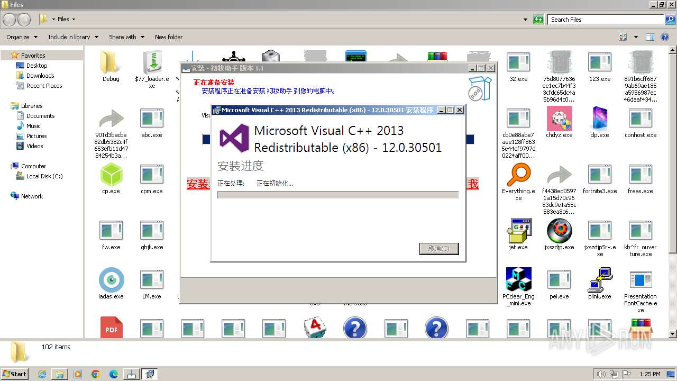Select the 123.exe file icon
This screenshot has height=381, width=677.
coord(600,62)
